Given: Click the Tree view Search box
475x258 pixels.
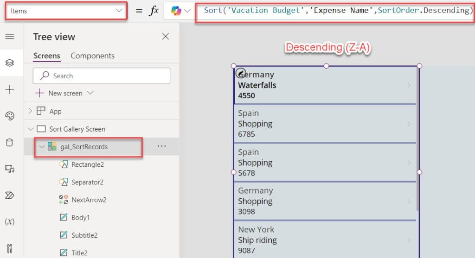Looking at the screenshot, I should [x=102, y=76].
